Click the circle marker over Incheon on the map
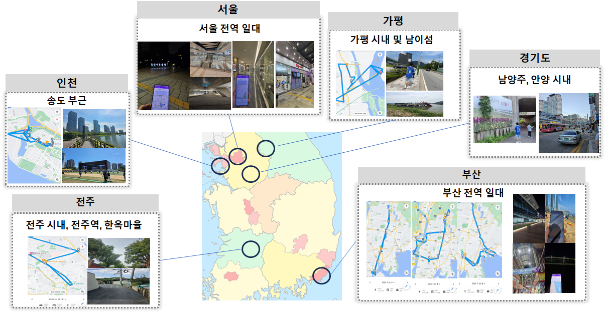The width and height of the screenshot is (606, 313). (x=220, y=165)
